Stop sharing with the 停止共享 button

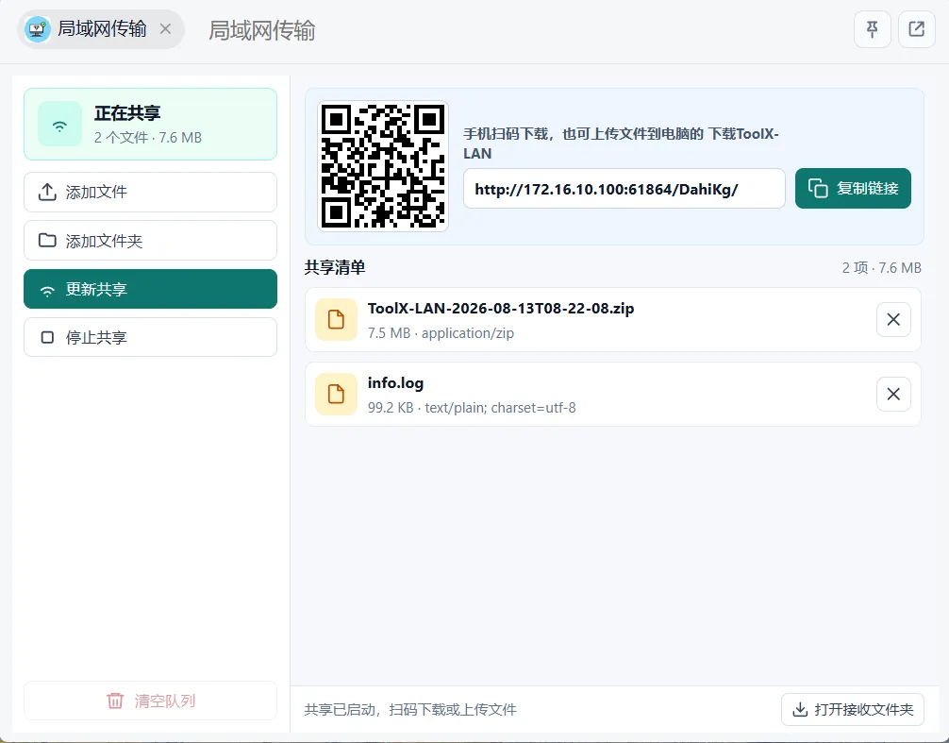coord(150,337)
